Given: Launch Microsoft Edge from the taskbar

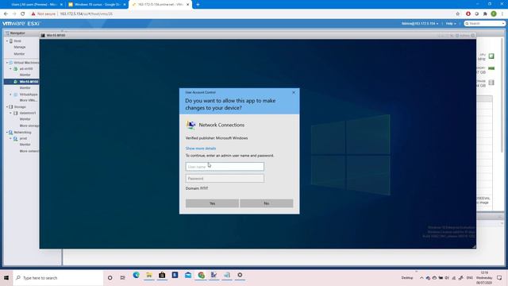Looking at the screenshot, I should tap(136, 275).
